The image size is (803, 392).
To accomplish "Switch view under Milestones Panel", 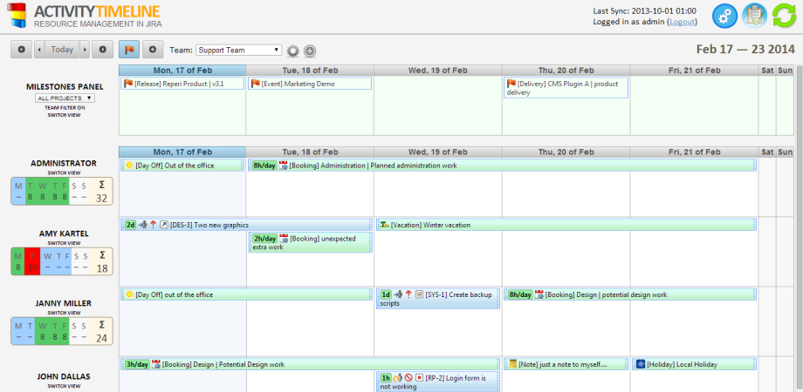I will (x=65, y=115).
